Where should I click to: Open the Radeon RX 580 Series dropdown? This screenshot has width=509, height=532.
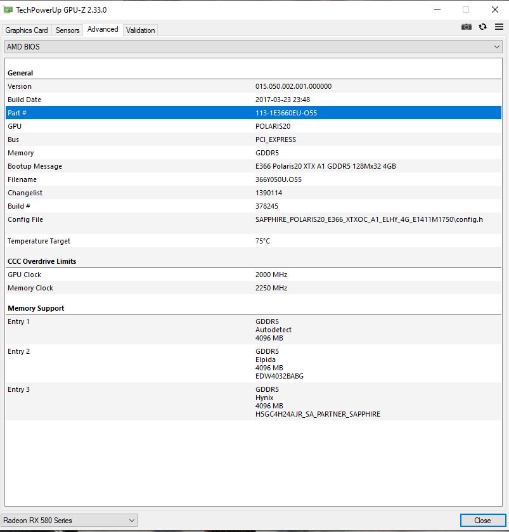69,520
